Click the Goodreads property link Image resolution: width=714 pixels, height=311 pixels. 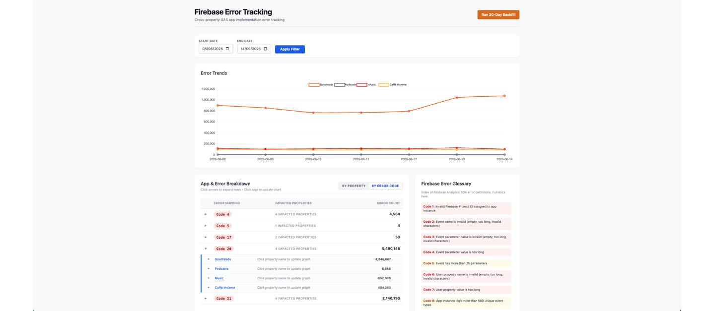pos(223,259)
